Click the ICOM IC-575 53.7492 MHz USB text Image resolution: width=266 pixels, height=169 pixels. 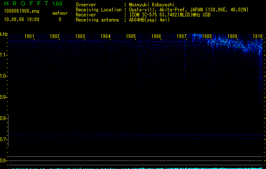[x=170, y=15]
